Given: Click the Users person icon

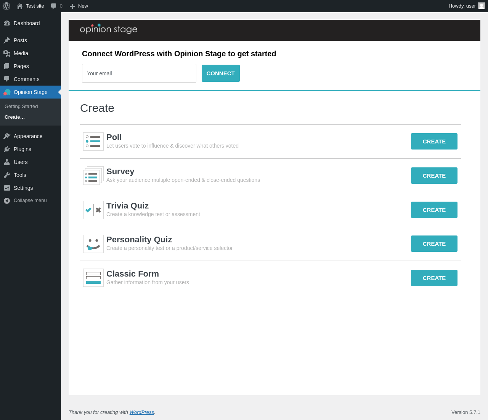Looking at the screenshot, I should 7,162.
